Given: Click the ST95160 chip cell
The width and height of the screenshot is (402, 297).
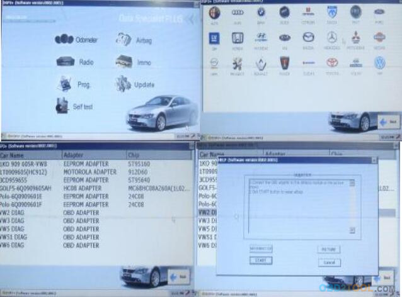Looking at the screenshot, I should pos(139,164).
